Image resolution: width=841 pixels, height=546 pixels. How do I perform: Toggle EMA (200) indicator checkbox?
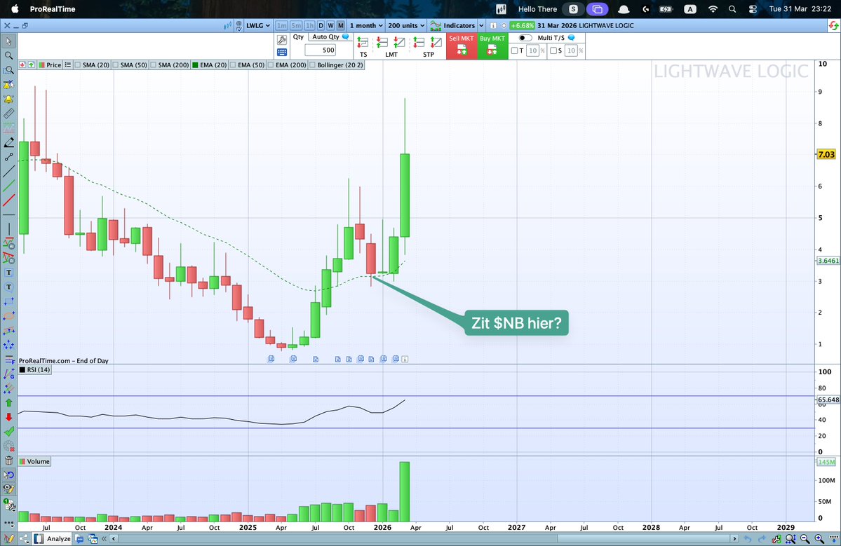(x=271, y=65)
